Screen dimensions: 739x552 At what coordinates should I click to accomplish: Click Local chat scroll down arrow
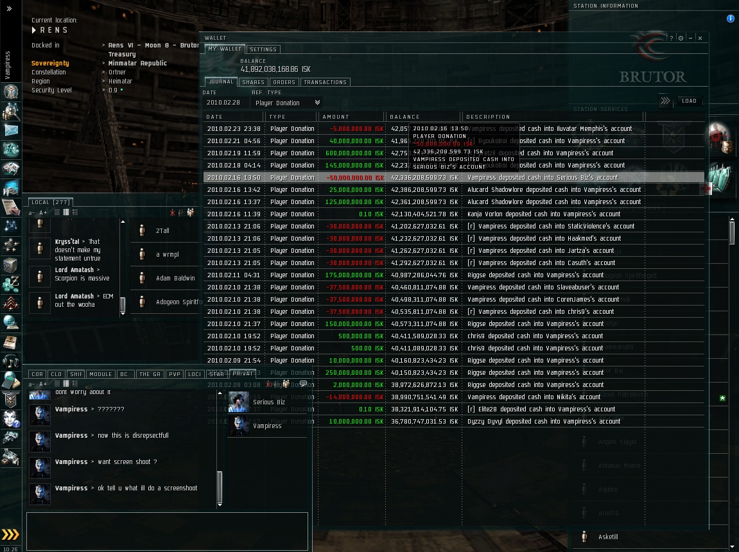click(x=123, y=313)
